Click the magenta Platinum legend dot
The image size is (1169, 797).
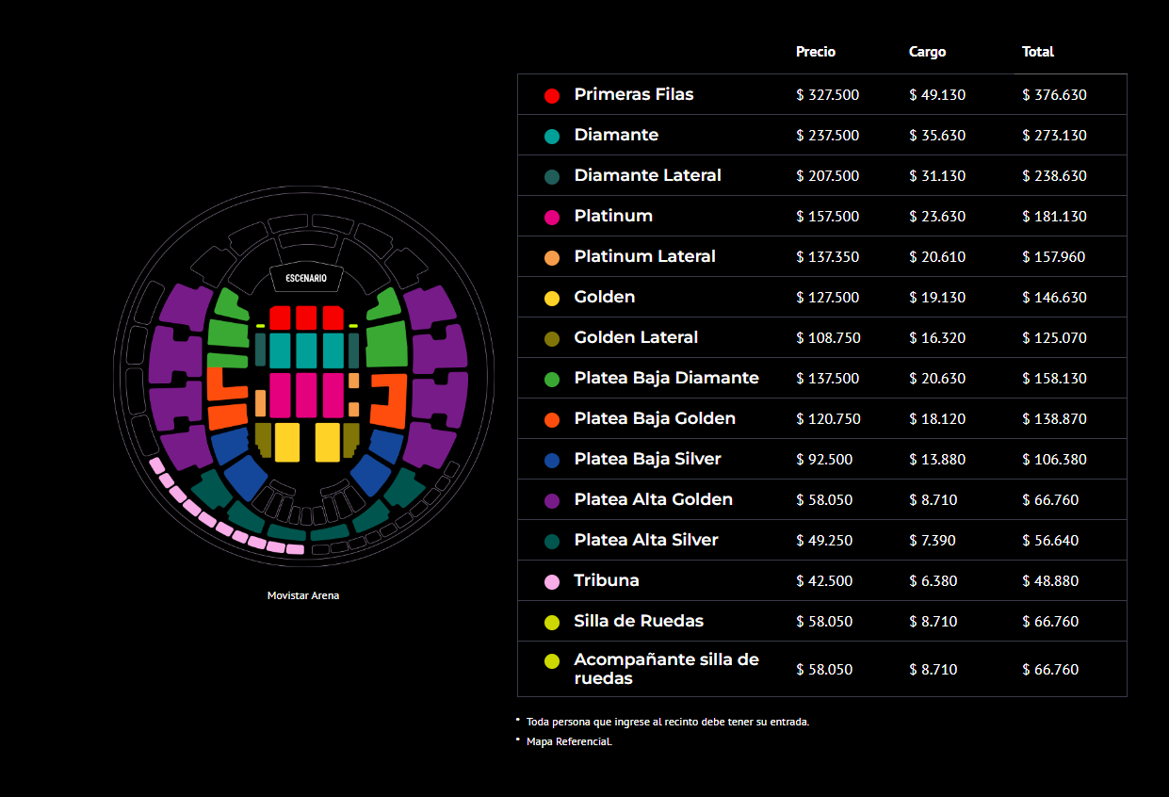[x=552, y=217]
